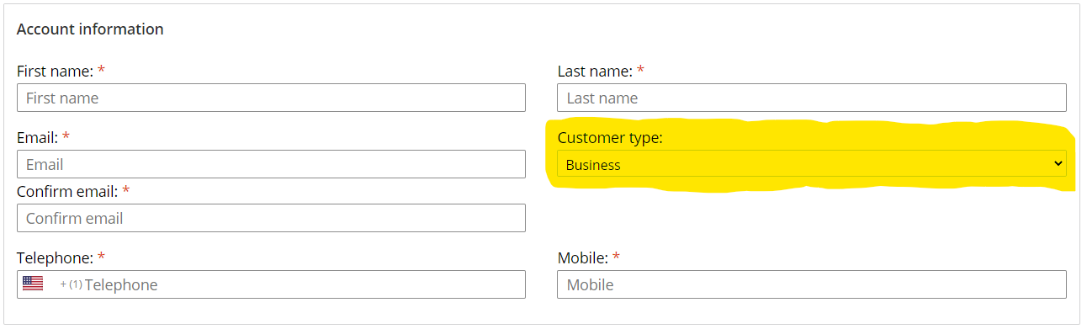Open the Customer type dropdown
The image size is (1087, 329).
[811, 164]
